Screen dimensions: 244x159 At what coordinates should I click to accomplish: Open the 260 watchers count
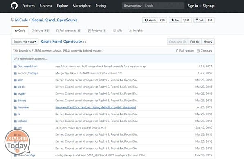pos(163,20)
